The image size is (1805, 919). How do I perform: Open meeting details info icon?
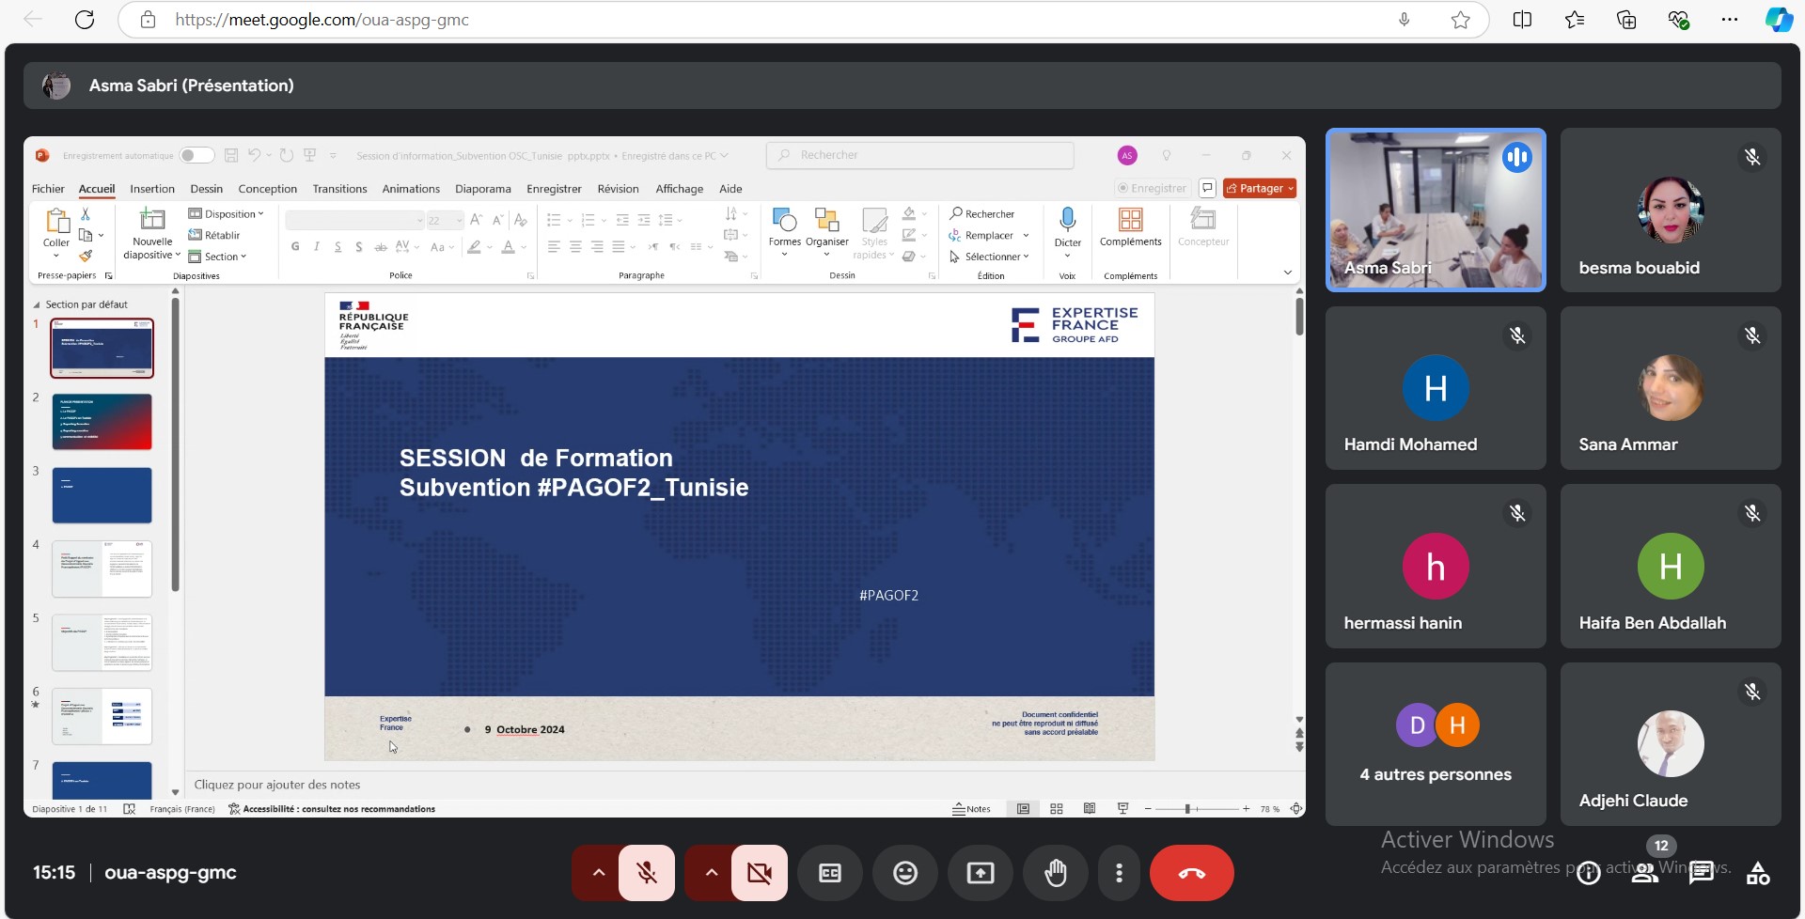pyautogui.click(x=1588, y=873)
